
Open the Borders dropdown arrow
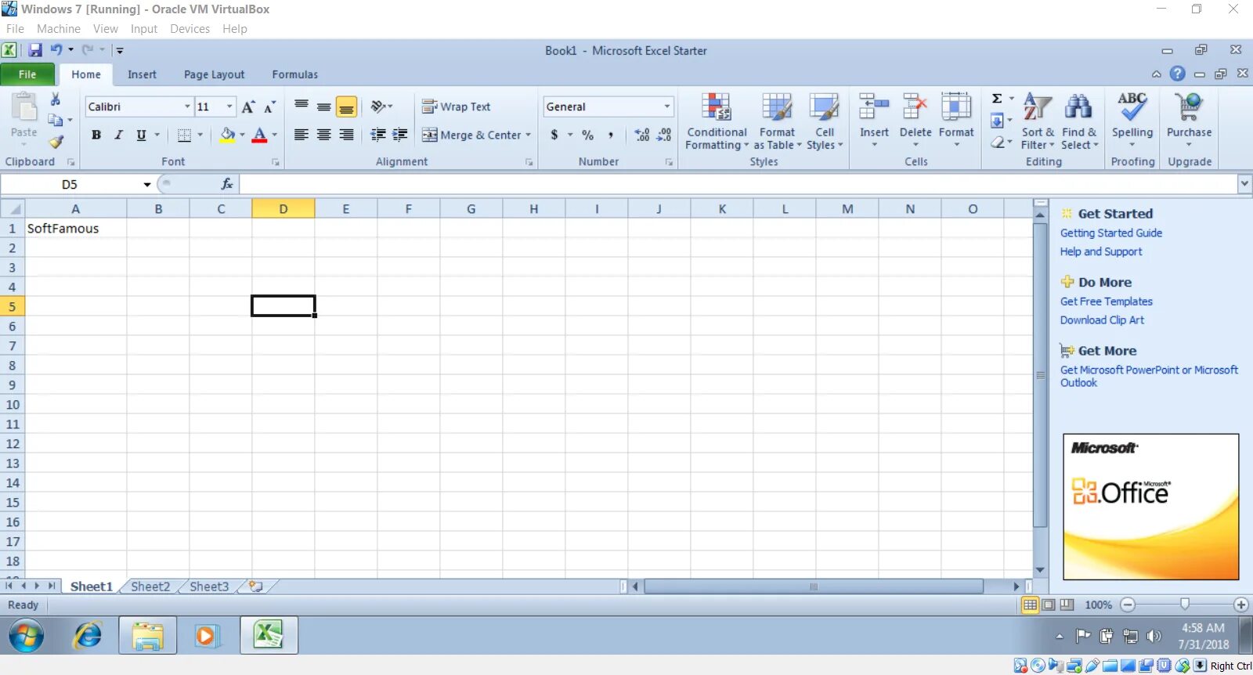(x=200, y=135)
